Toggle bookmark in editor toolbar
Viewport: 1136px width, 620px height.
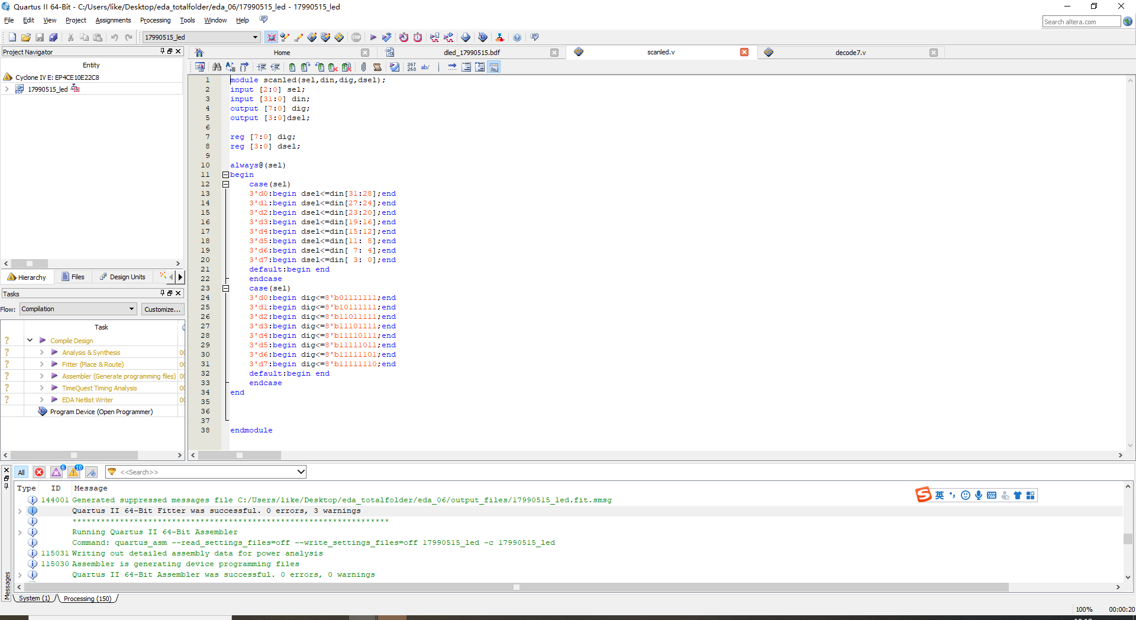point(292,67)
